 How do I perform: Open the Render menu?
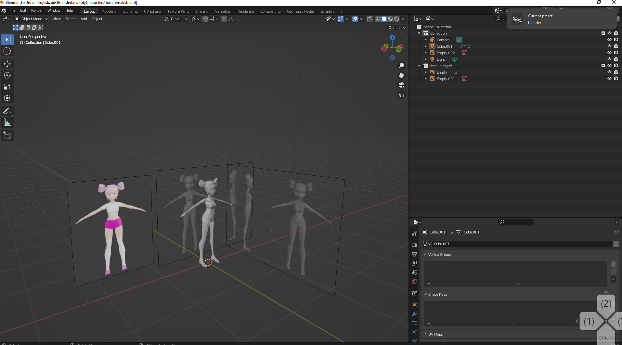(37, 10)
